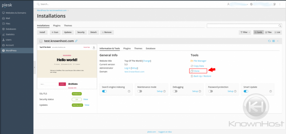Image resolution: width=286 pixels, height=134 pixels.
Task: Click the Administrator Setup link
Action: [x=134, y=68]
